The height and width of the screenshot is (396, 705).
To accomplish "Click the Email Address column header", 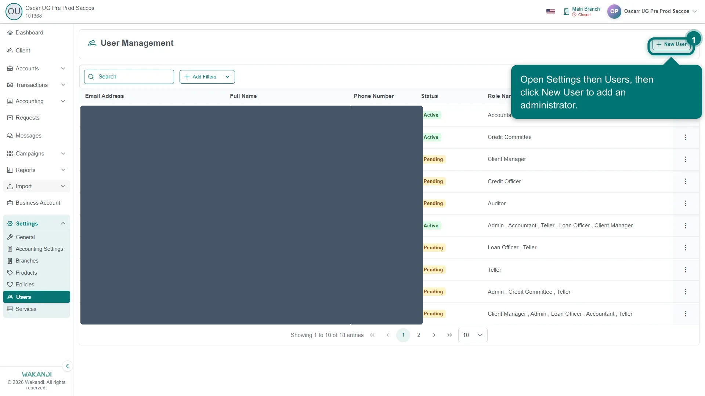I will 104,96.
